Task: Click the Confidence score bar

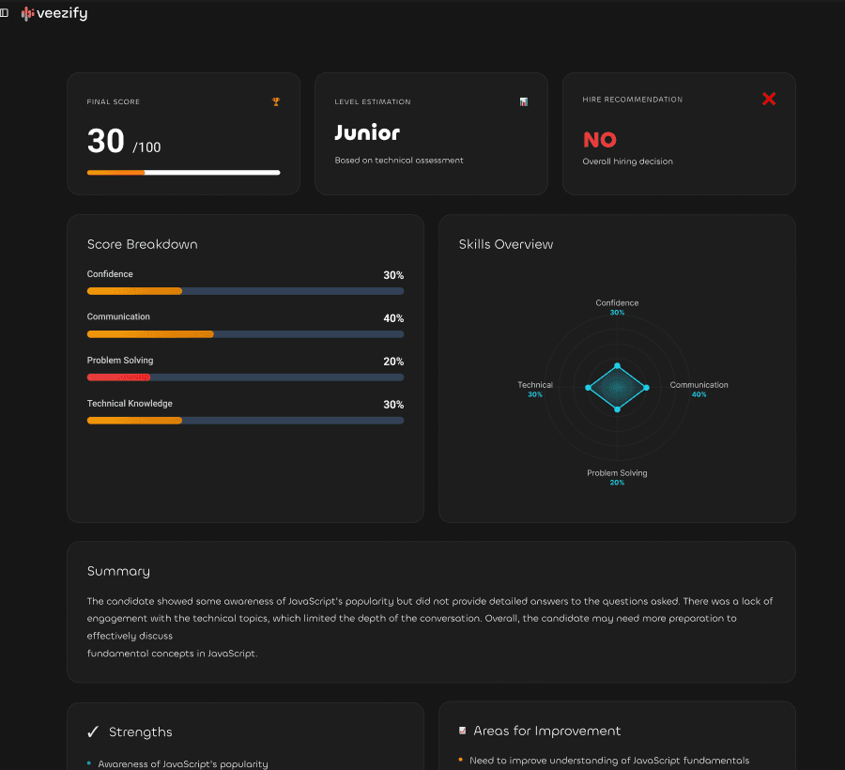Action: click(244, 291)
